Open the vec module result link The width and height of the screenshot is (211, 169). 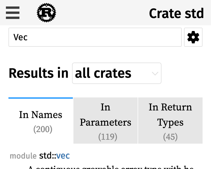point(63,155)
